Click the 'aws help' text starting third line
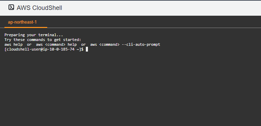This screenshot has height=126, width=261. tap(13, 44)
